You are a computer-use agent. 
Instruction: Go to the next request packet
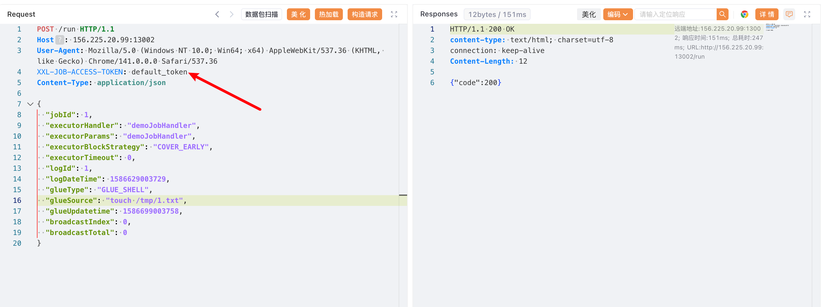tap(232, 14)
